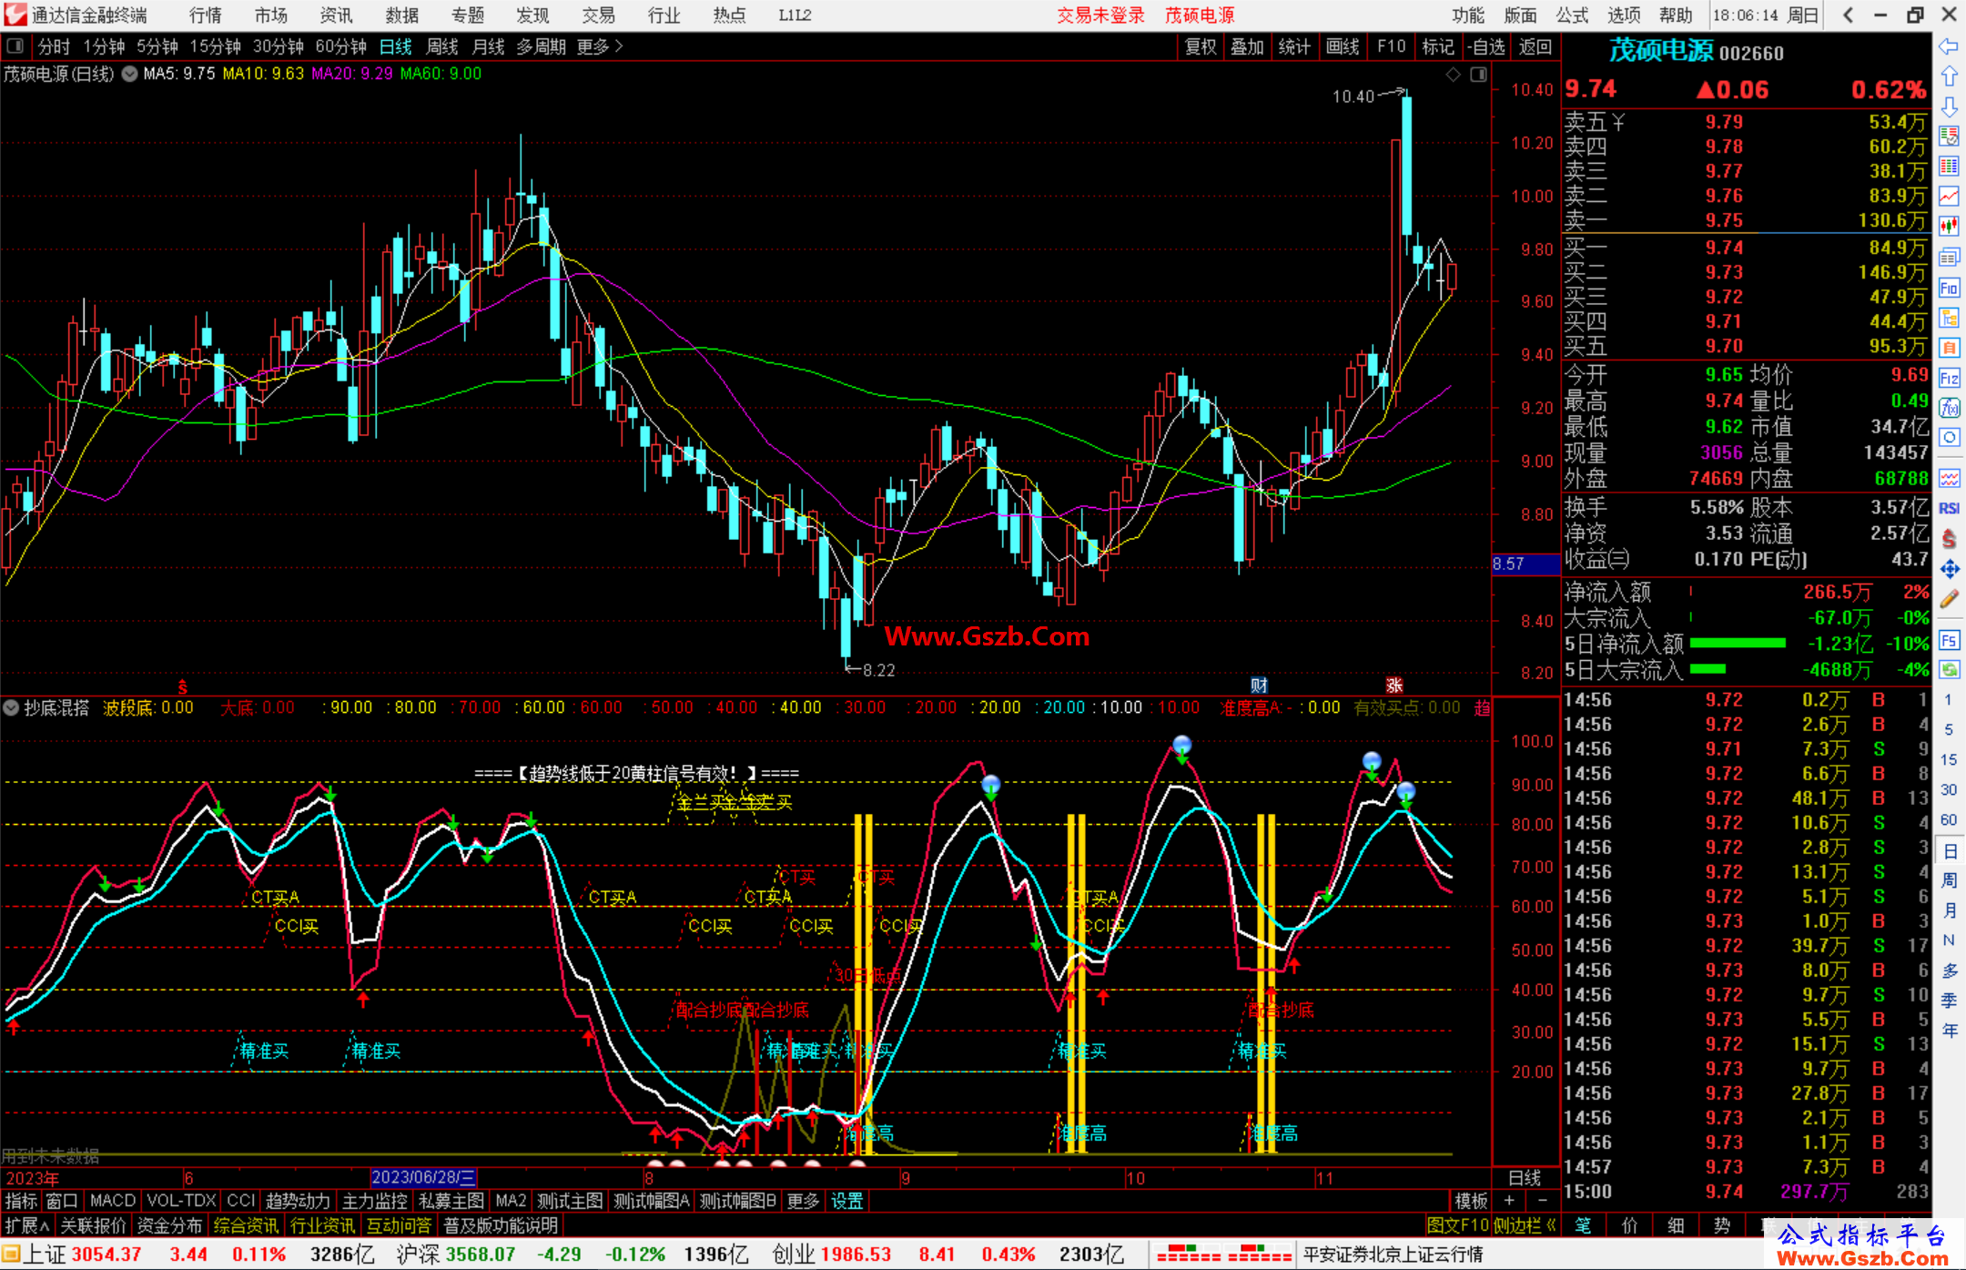Click the diamond icon above main chart
Image resolution: width=1966 pixels, height=1270 pixels.
point(1454,74)
